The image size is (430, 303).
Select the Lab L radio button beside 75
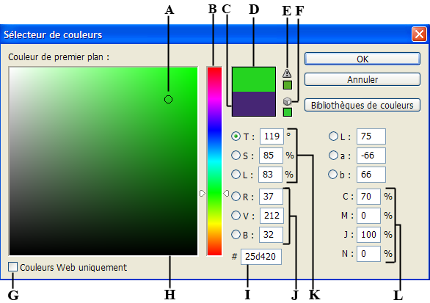(333, 136)
